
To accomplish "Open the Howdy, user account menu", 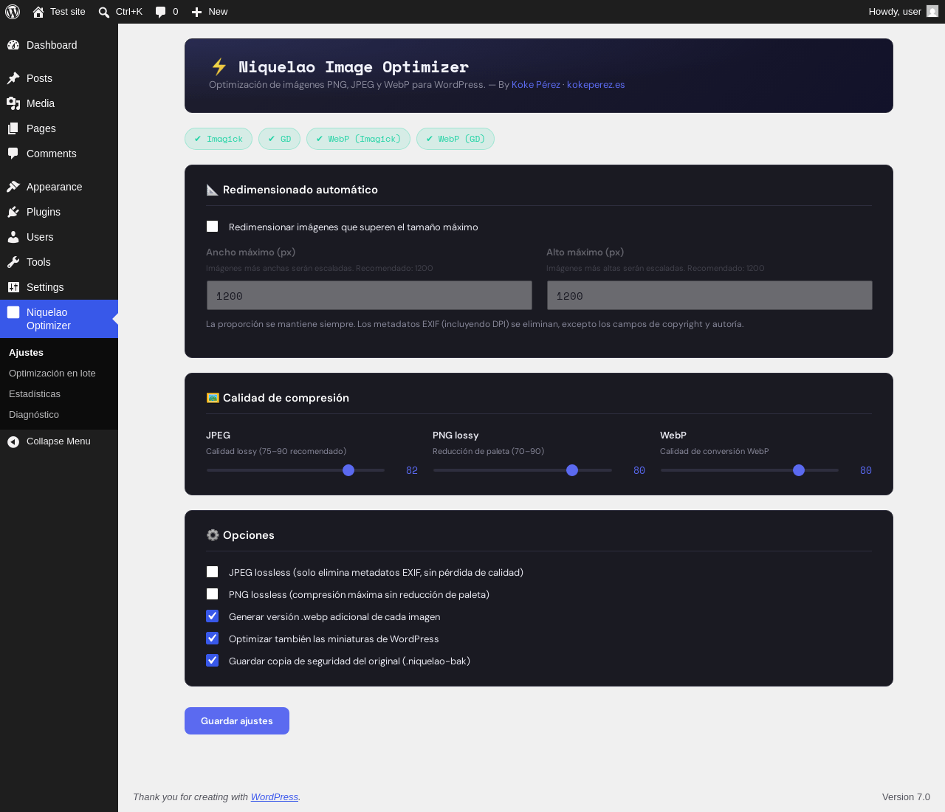I will point(903,12).
